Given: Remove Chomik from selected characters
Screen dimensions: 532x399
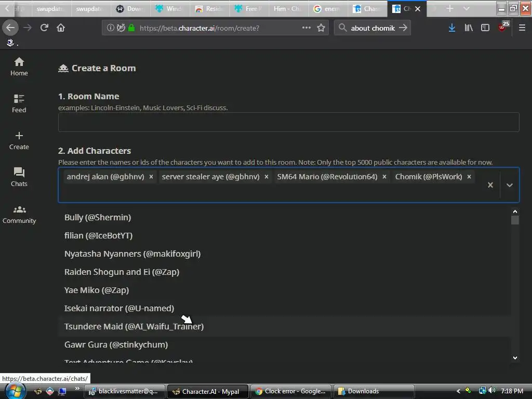Looking at the screenshot, I should click(x=469, y=177).
